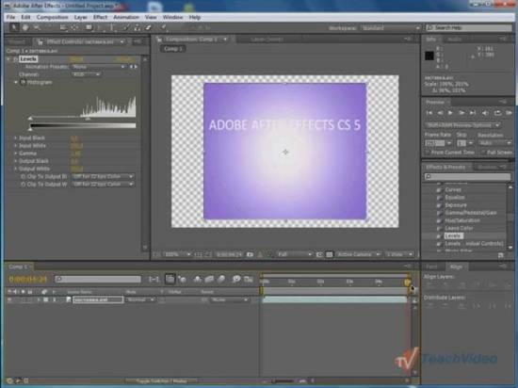Viewport: 518px width, 388px height.
Task: Expand the Gamma property
Action: 15,154
